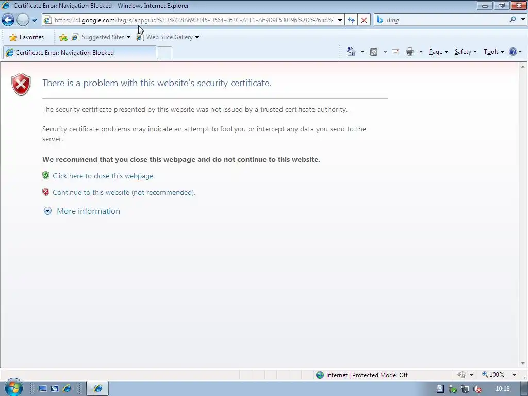Choose Continue to this website (not recommended)
The width and height of the screenshot is (528, 396).
click(124, 192)
